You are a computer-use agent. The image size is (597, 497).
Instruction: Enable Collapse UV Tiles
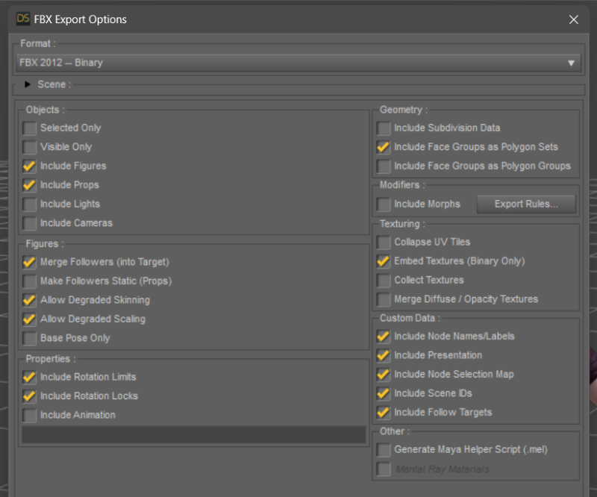(384, 243)
